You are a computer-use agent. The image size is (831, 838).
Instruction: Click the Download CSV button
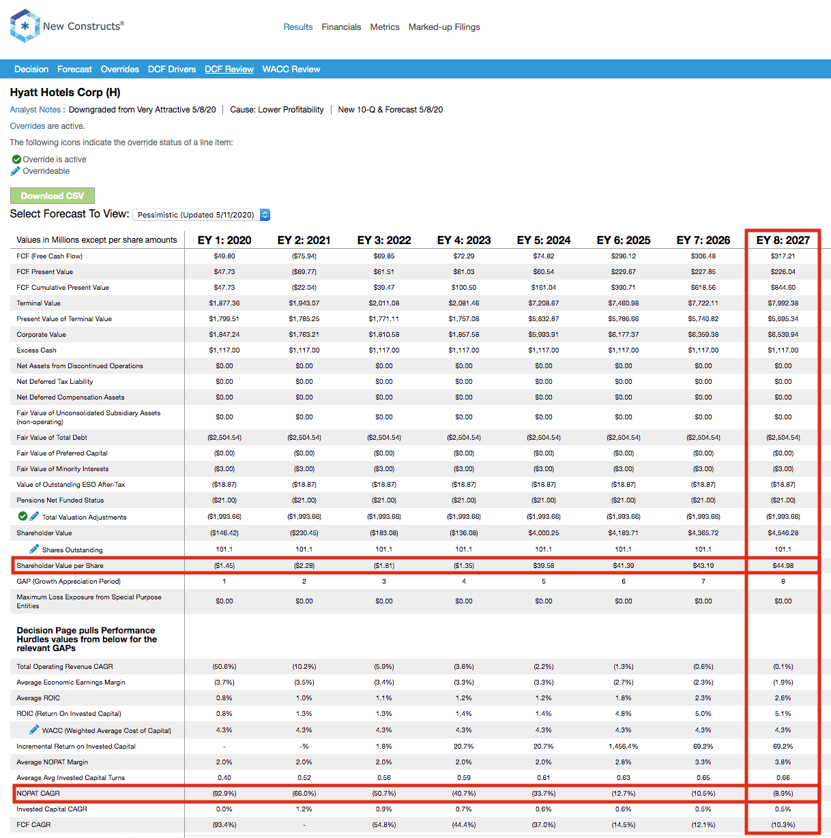pos(53,196)
